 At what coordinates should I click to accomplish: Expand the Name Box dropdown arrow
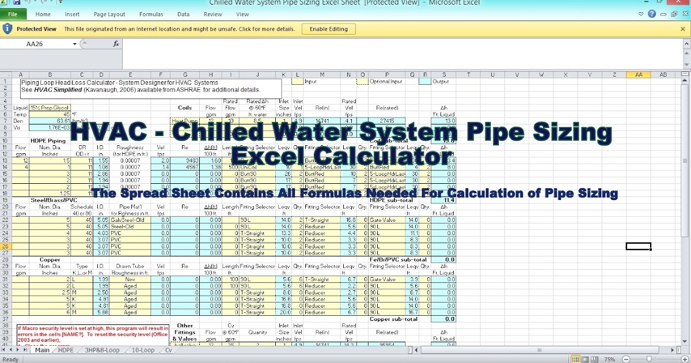tap(75, 44)
